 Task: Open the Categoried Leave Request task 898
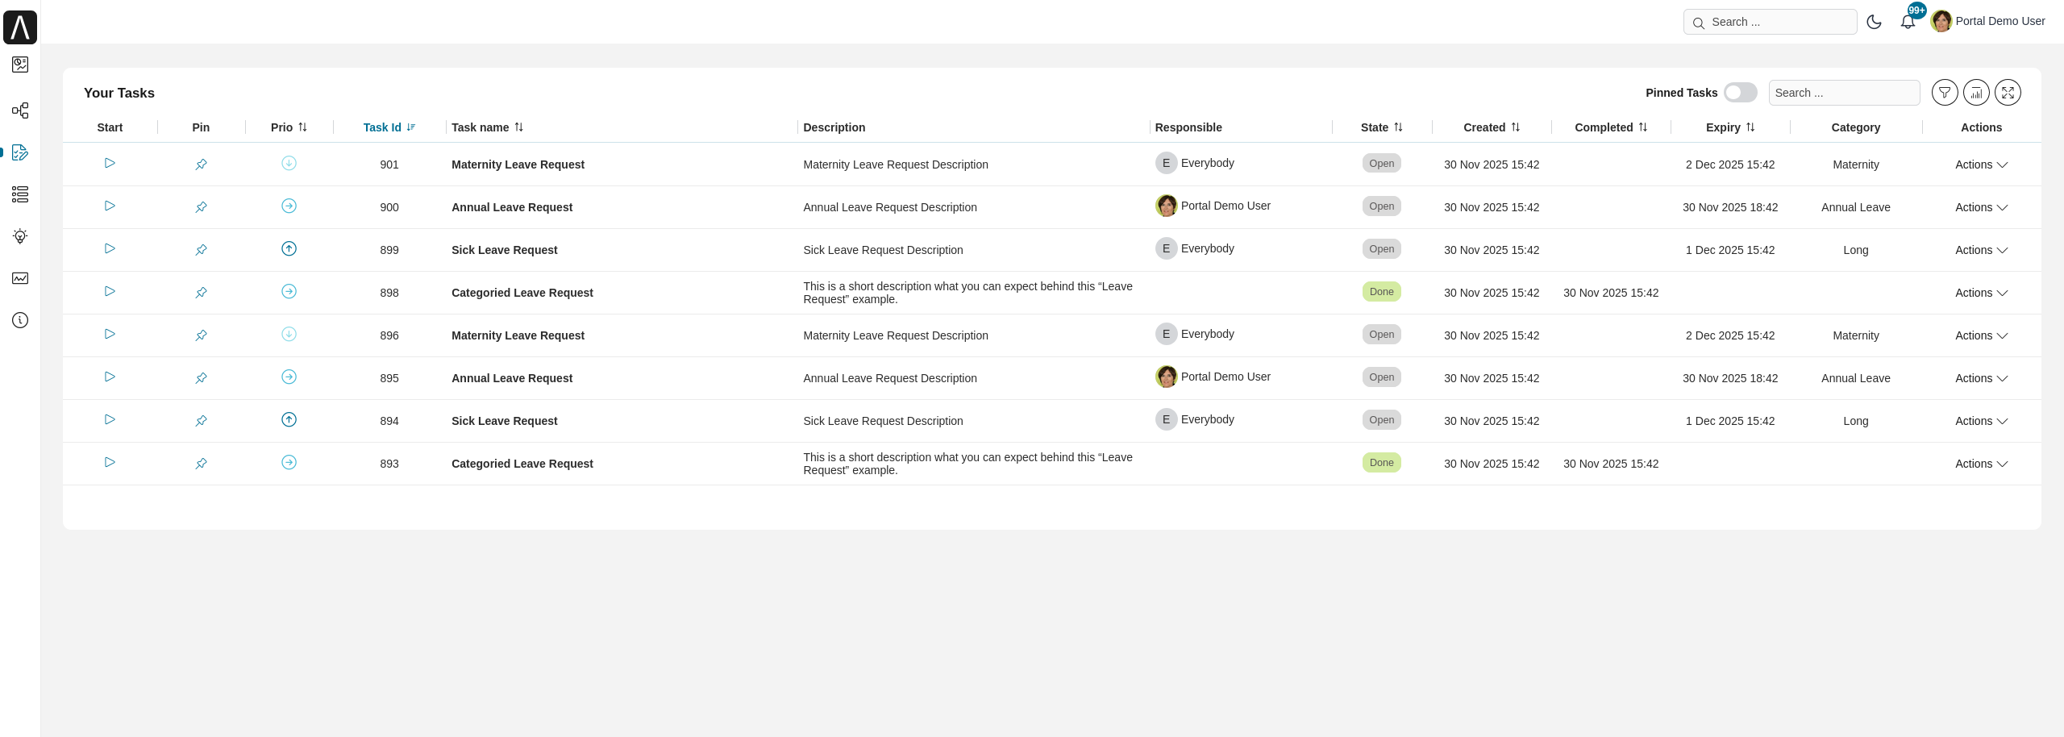pos(522,293)
